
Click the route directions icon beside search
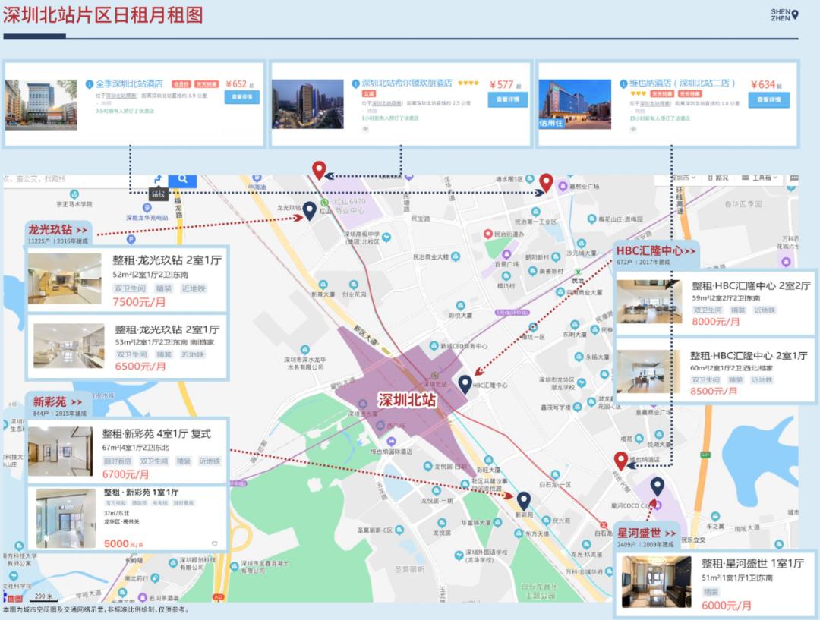158,179
